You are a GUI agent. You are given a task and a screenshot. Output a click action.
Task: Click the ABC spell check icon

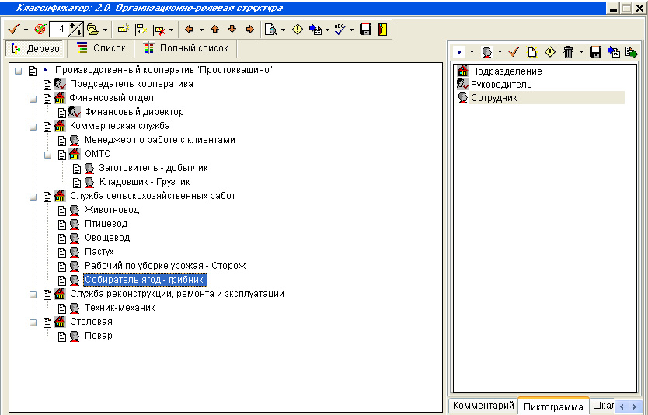[x=340, y=30]
